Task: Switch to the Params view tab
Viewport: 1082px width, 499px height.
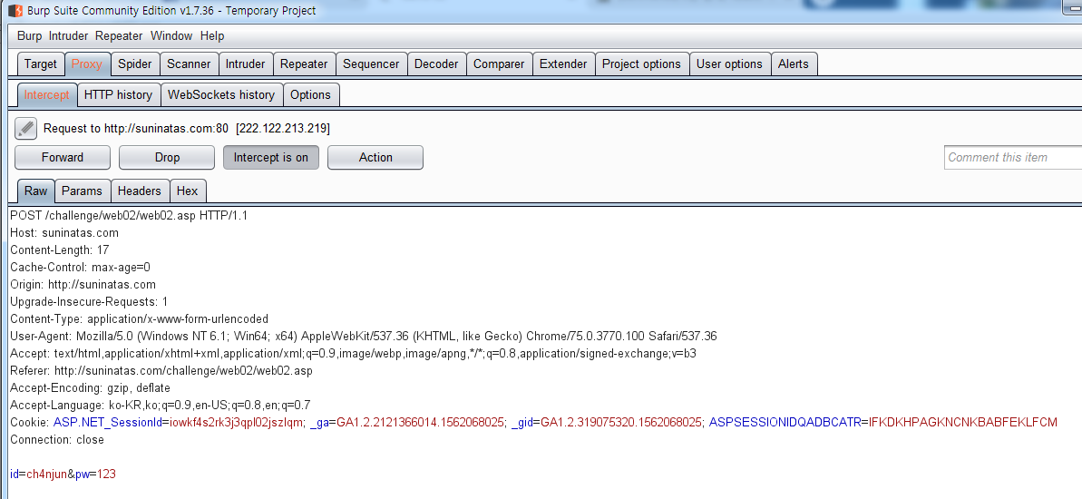Action: click(x=83, y=191)
